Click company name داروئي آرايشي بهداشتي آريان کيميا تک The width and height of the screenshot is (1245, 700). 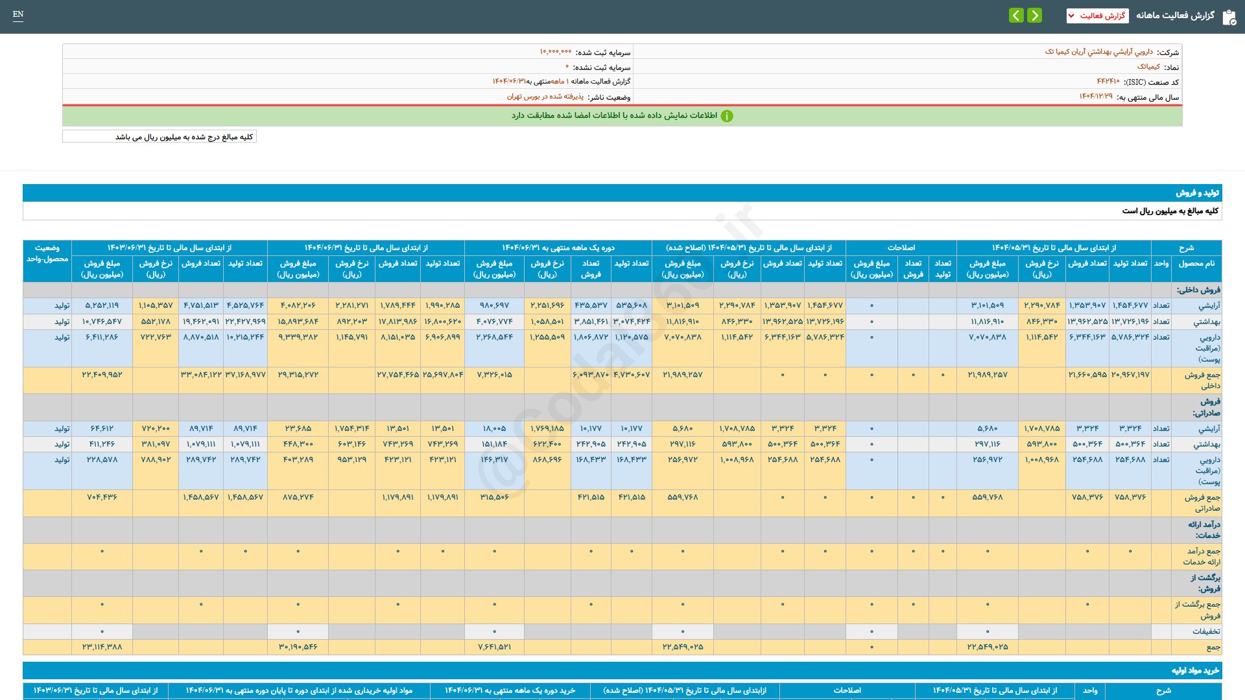click(1098, 52)
